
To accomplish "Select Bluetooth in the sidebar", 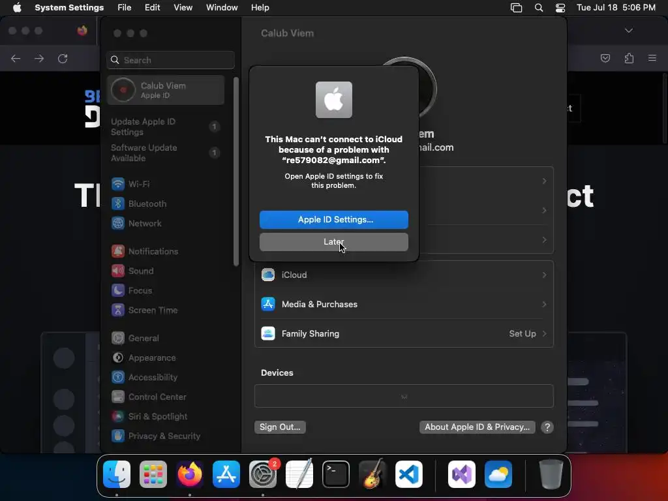I will click(x=166, y=204).
